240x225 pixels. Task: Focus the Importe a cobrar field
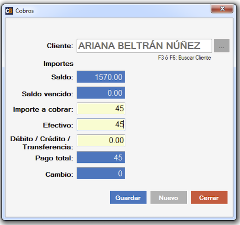101,109
